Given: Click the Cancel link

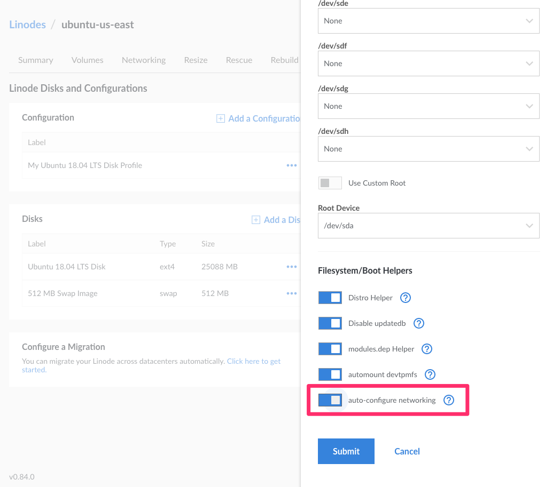Looking at the screenshot, I should tap(407, 451).
